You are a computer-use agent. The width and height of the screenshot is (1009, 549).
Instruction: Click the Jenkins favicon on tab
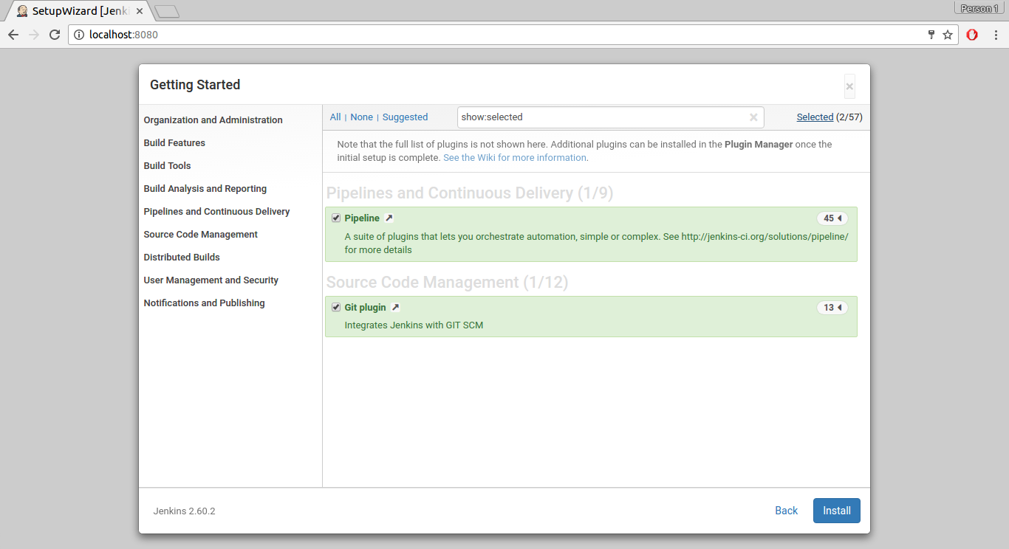click(x=23, y=11)
